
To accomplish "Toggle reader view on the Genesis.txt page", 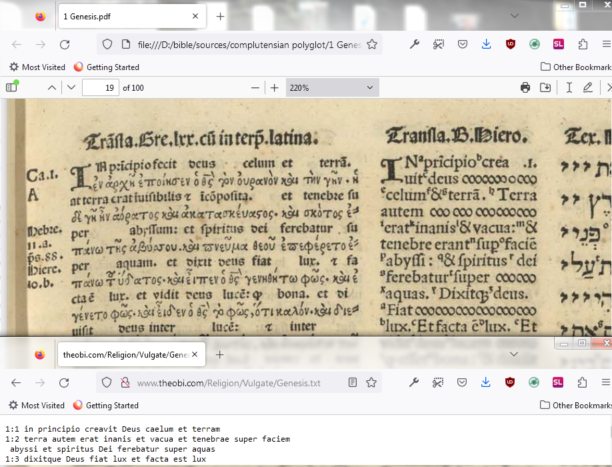I will point(353,383).
